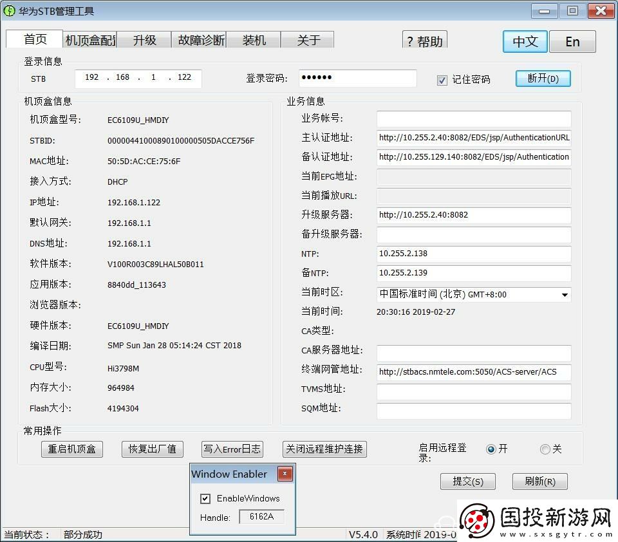Click 应用版本 value 8840dd_113643
Viewport: 618px width, 542px height.
(x=136, y=285)
